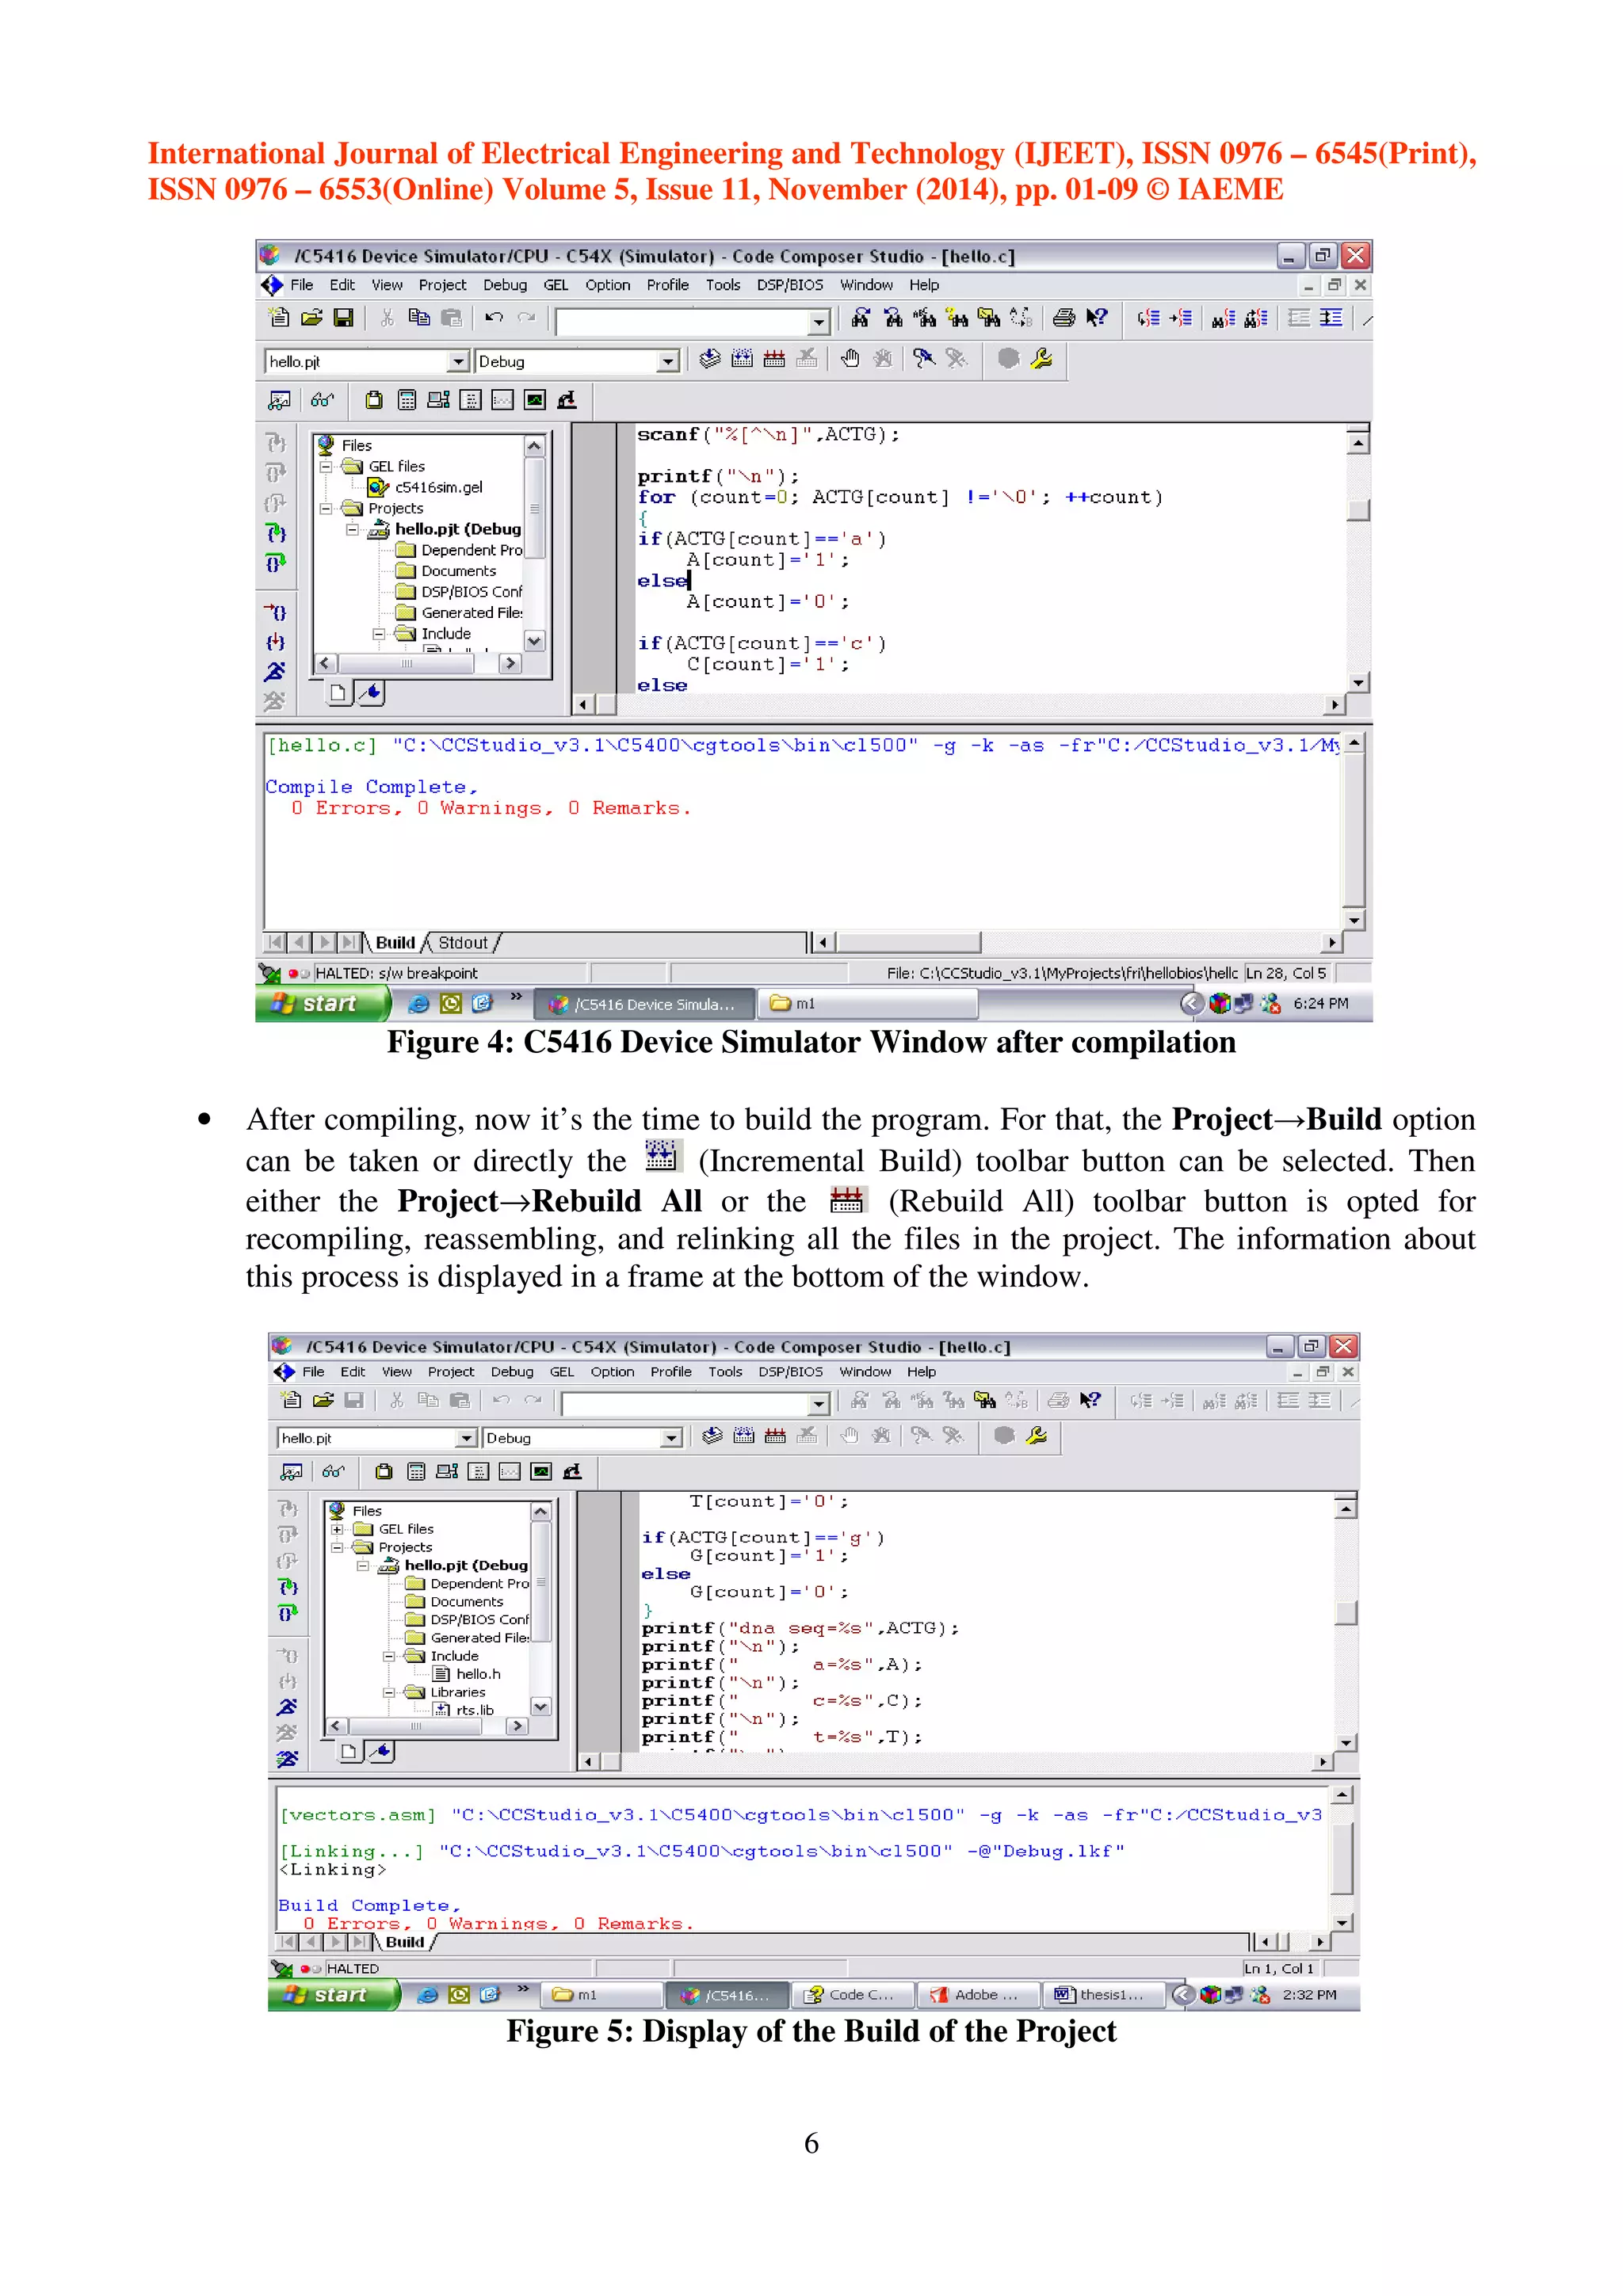Click File View tab icon under Figure 4 tree
Image resolution: width=1623 pixels, height=2296 pixels.
(x=339, y=692)
